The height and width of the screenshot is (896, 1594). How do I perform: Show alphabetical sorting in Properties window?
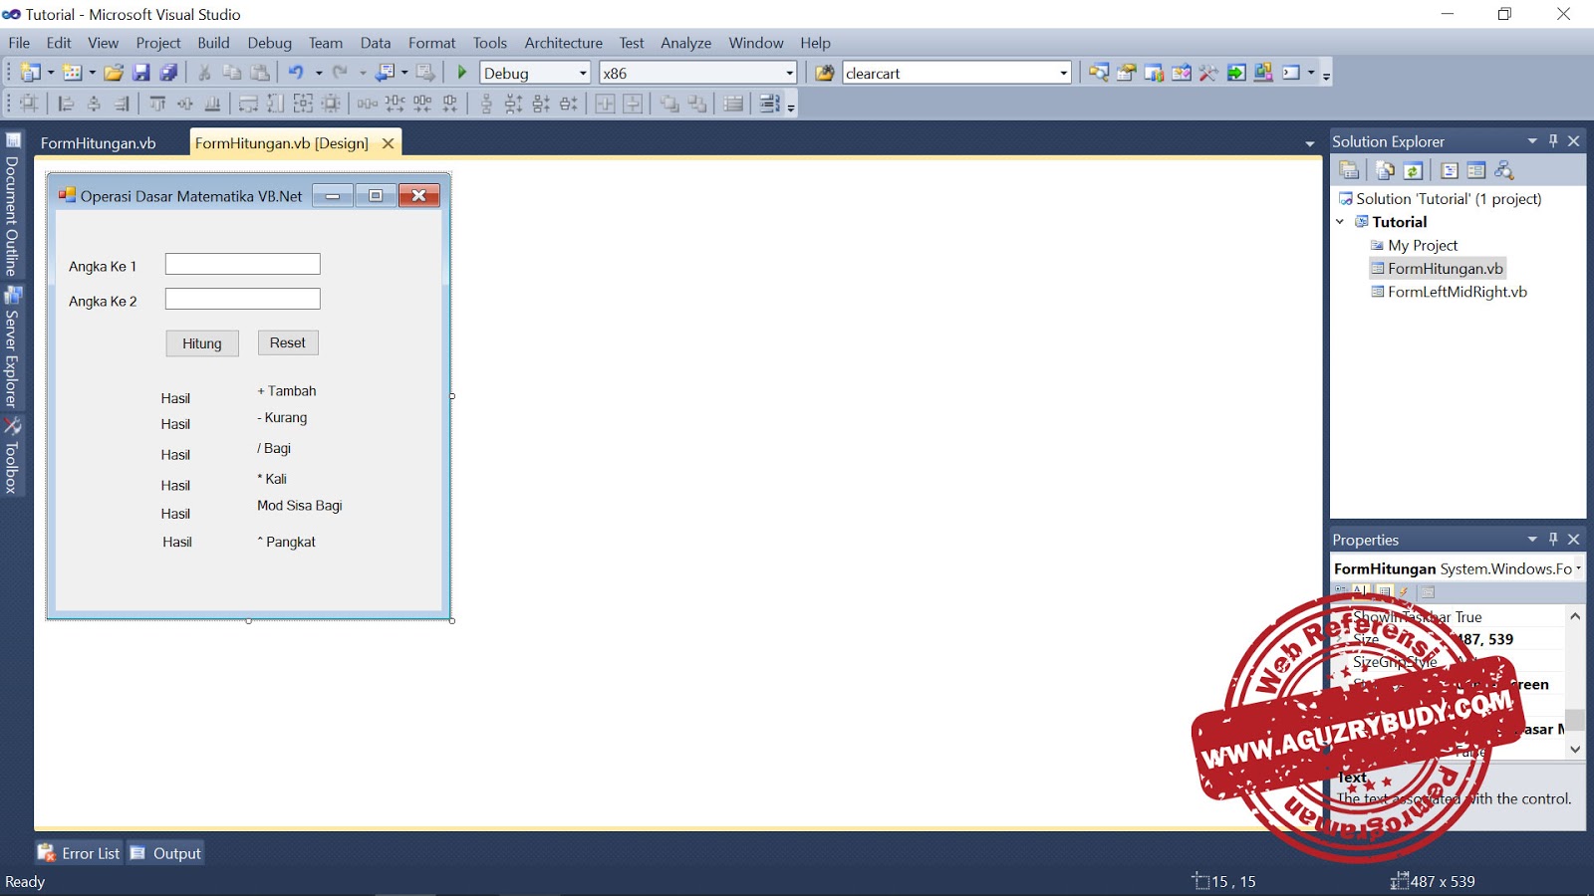tap(1360, 591)
